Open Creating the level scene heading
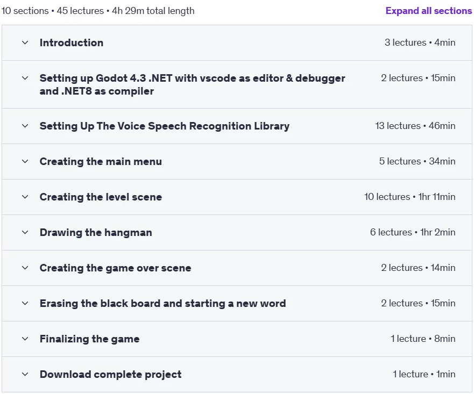Viewport: 474px width, 394px height. (101, 197)
